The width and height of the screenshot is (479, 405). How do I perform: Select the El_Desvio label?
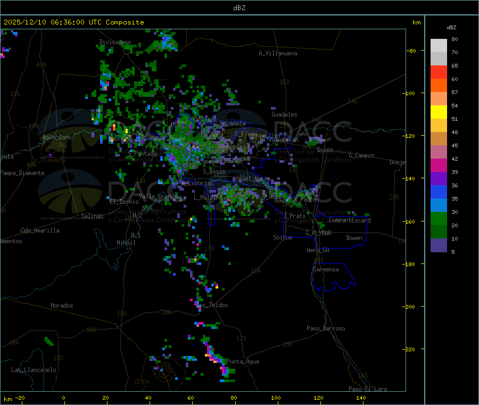coord(124,202)
